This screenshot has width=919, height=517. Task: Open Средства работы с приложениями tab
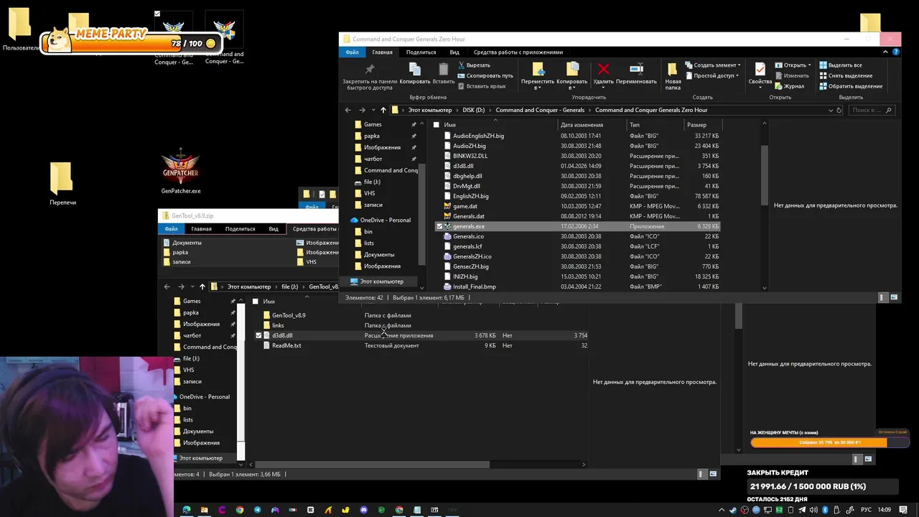(518, 52)
